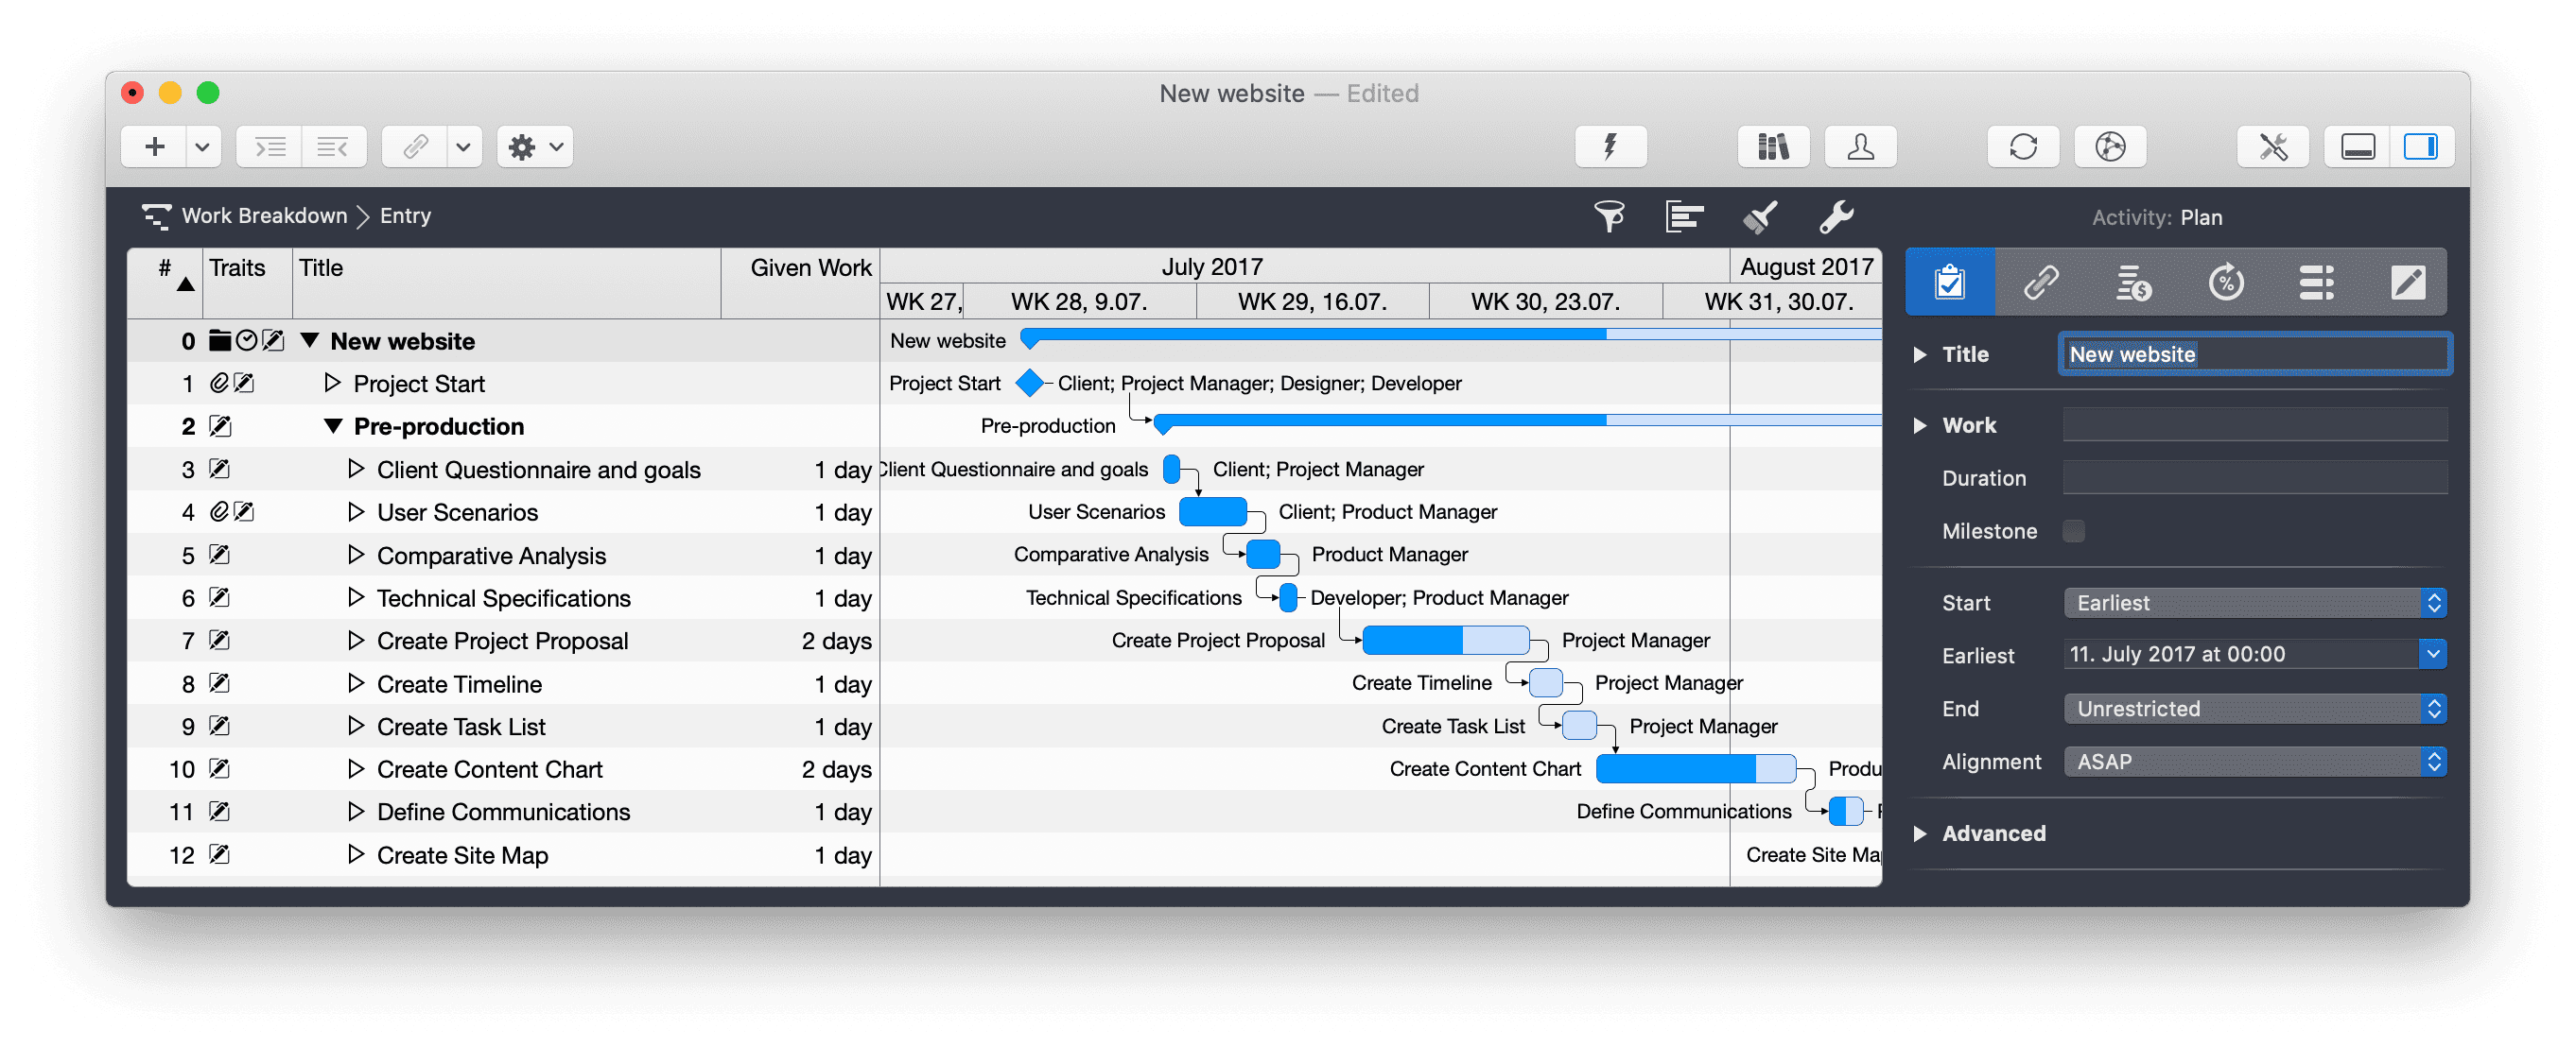Switch to the link inspector tab
Image resolution: width=2576 pixels, height=1047 pixels.
2041,283
